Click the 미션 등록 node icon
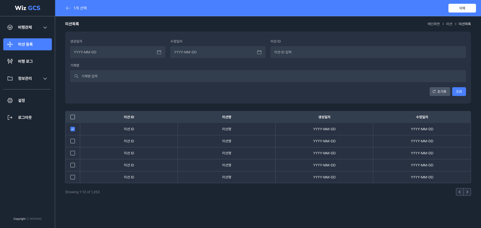This screenshot has width=481, height=228. click(x=10, y=44)
